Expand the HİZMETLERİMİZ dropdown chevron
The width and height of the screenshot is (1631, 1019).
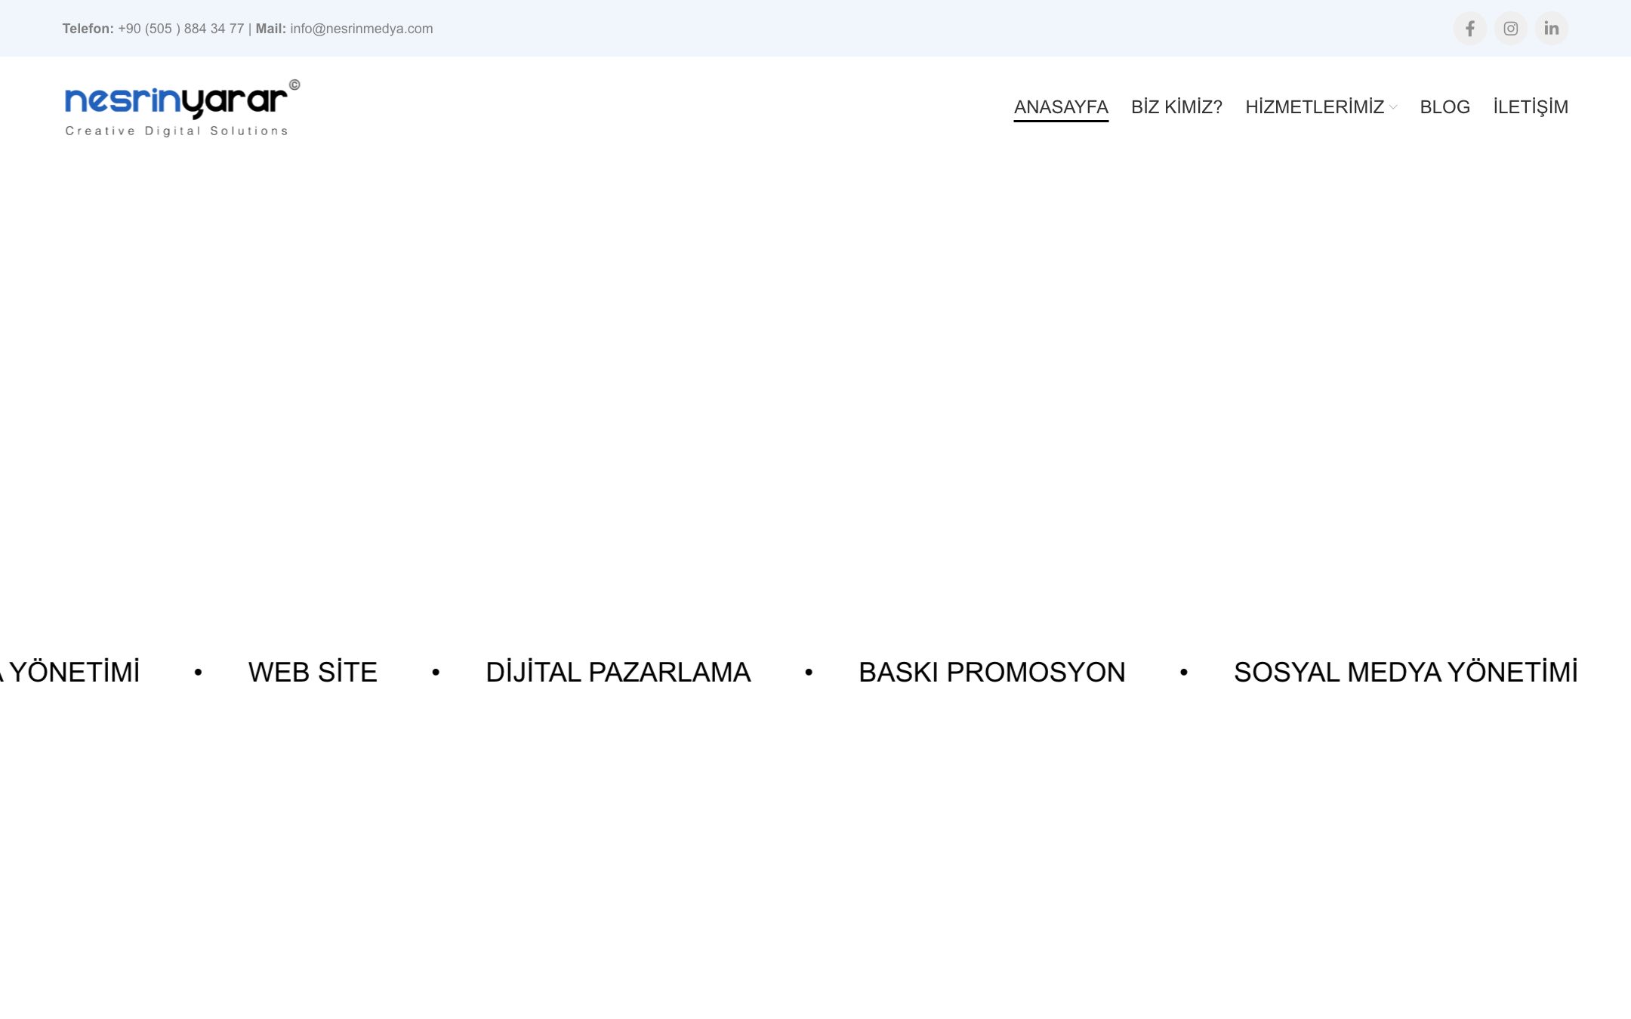coord(1393,107)
